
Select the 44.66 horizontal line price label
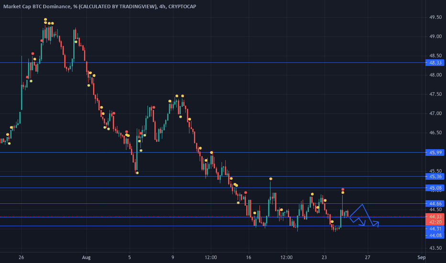(x=435, y=204)
